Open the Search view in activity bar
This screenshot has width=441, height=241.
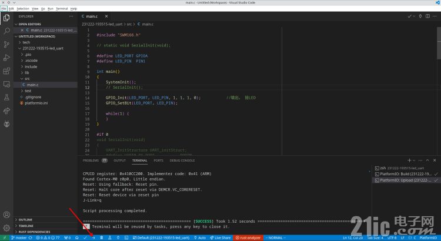6,31
